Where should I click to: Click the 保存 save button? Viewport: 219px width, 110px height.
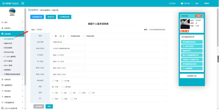point(49,106)
